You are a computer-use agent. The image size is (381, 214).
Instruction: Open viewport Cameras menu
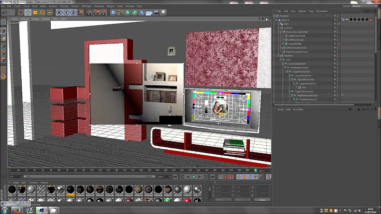[24, 19]
